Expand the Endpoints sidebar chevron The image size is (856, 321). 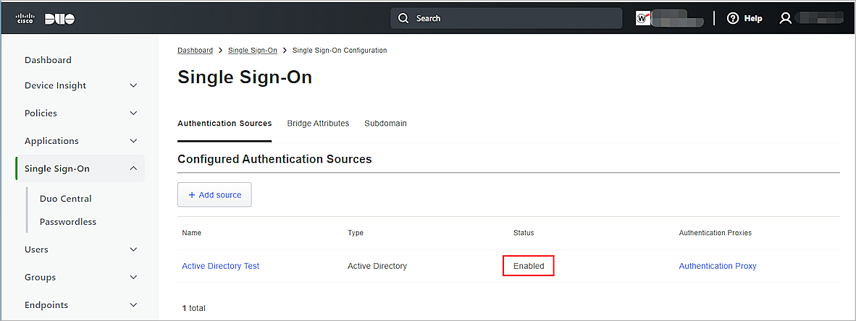pyautogui.click(x=133, y=305)
